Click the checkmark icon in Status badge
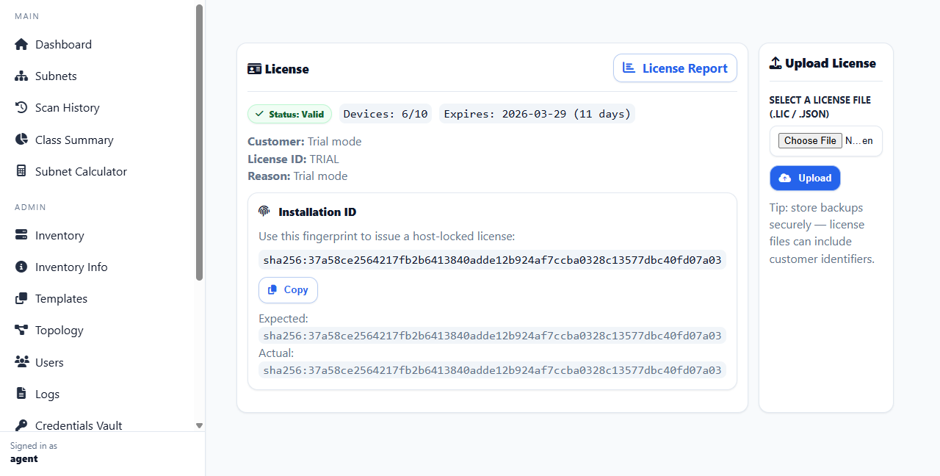This screenshot has width=940, height=476. pos(259,114)
